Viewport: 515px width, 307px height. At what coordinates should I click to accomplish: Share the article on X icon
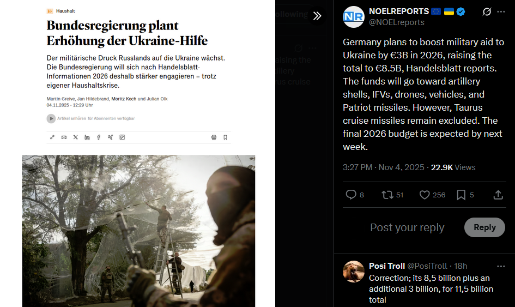76,137
